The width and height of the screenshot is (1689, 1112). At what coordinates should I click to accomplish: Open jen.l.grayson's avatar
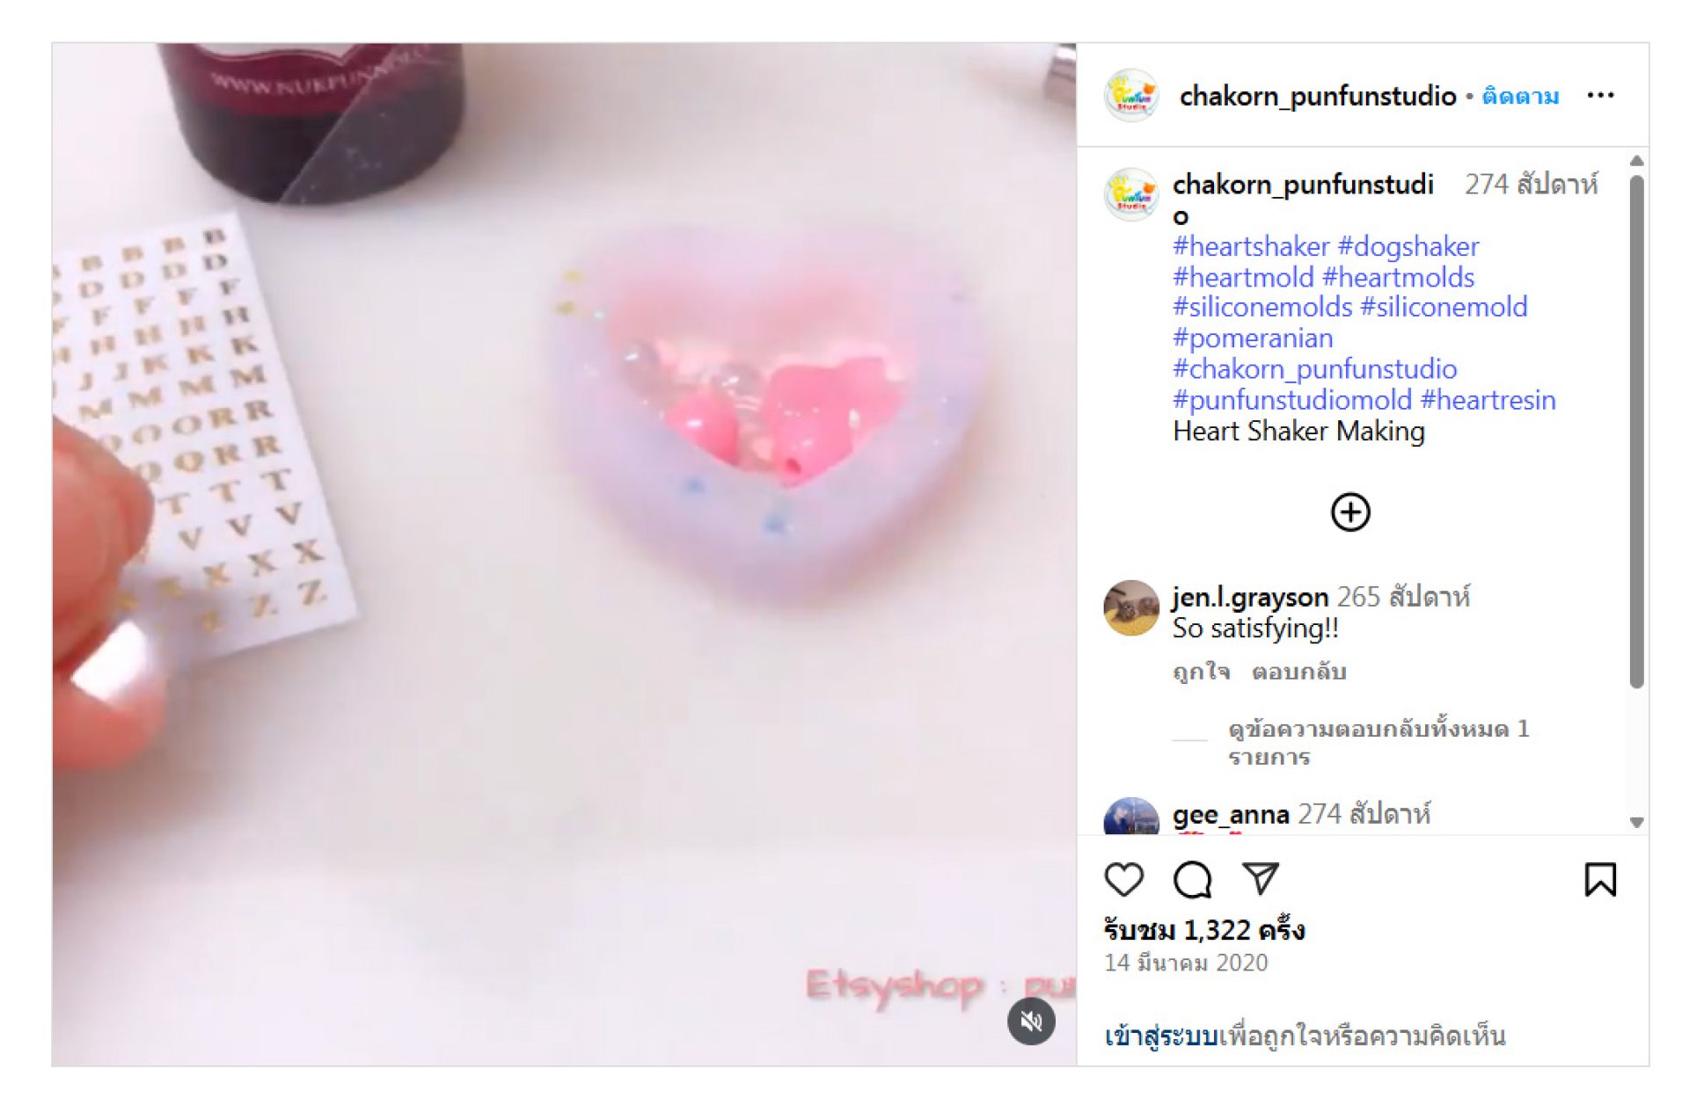[x=1131, y=607]
